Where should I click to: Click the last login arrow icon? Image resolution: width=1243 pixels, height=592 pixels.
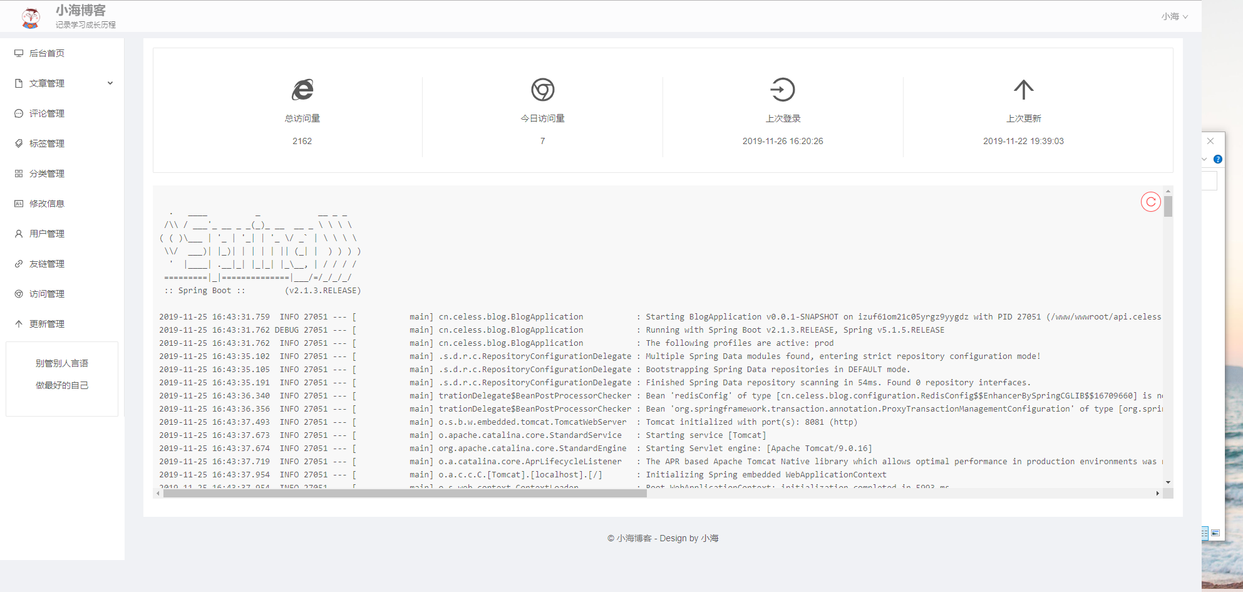(x=782, y=90)
